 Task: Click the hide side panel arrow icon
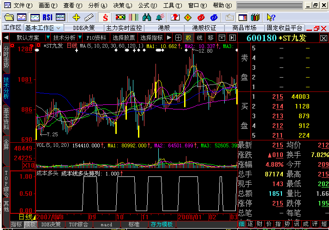[233, 38]
